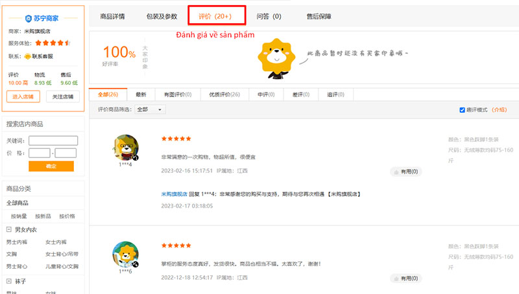Viewport: 519px width, 294px height.
Task: Click avatar of reviewer 1***6
Action: [126, 254]
